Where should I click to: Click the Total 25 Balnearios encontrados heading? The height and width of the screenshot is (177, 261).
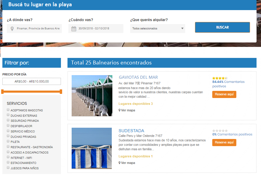(111, 63)
